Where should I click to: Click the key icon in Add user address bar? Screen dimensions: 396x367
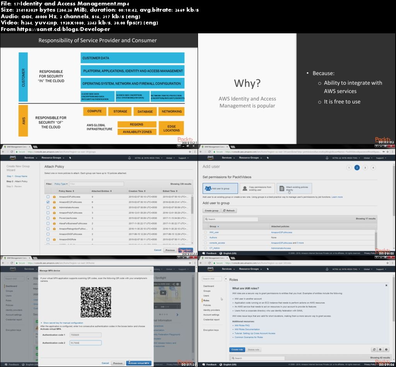(384, 152)
